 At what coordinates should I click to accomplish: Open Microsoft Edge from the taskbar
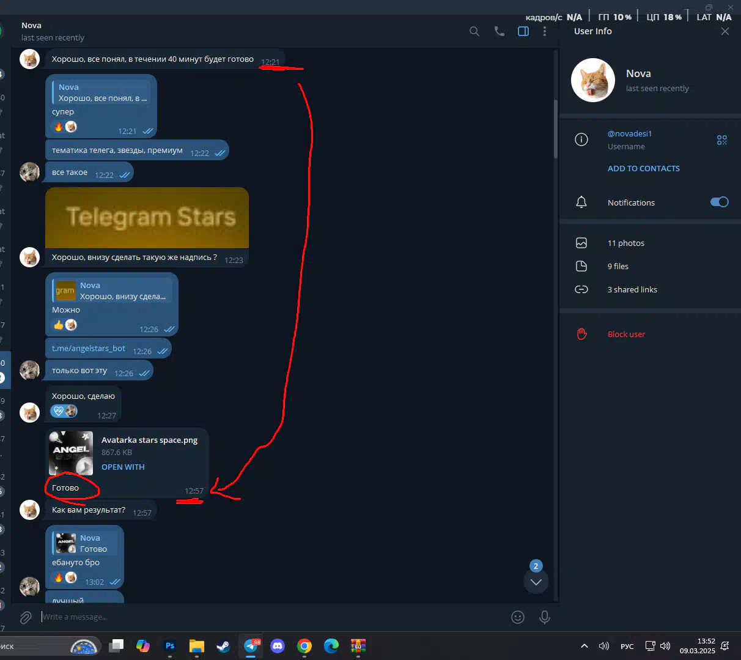[x=331, y=646]
